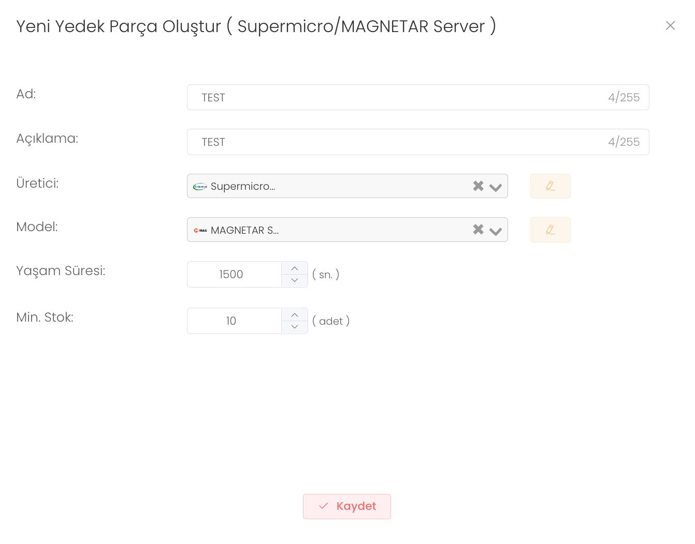Click the checkmark icon on Kaydet
This screenshot has height=544, width=695.
(324, 506)
